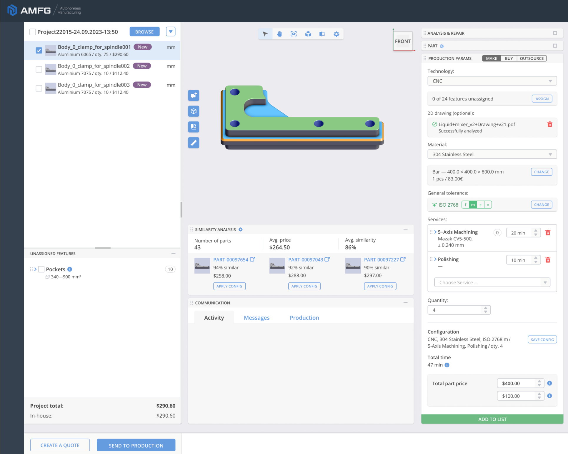Click the add comment icon
The width and height of the screenshot is (568, 454).
click(194, 95)
